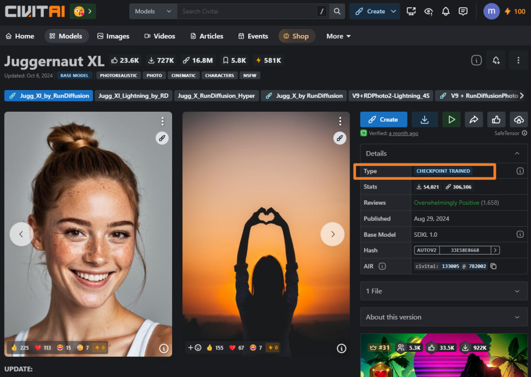Click the 727K downloads badge

tap(161, 61)
